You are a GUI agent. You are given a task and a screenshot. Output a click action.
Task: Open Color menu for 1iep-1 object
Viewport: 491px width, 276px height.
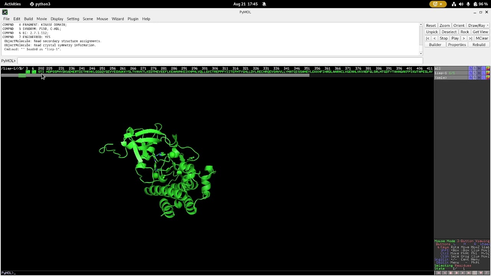pyautogui.click(x=488, y=73)
